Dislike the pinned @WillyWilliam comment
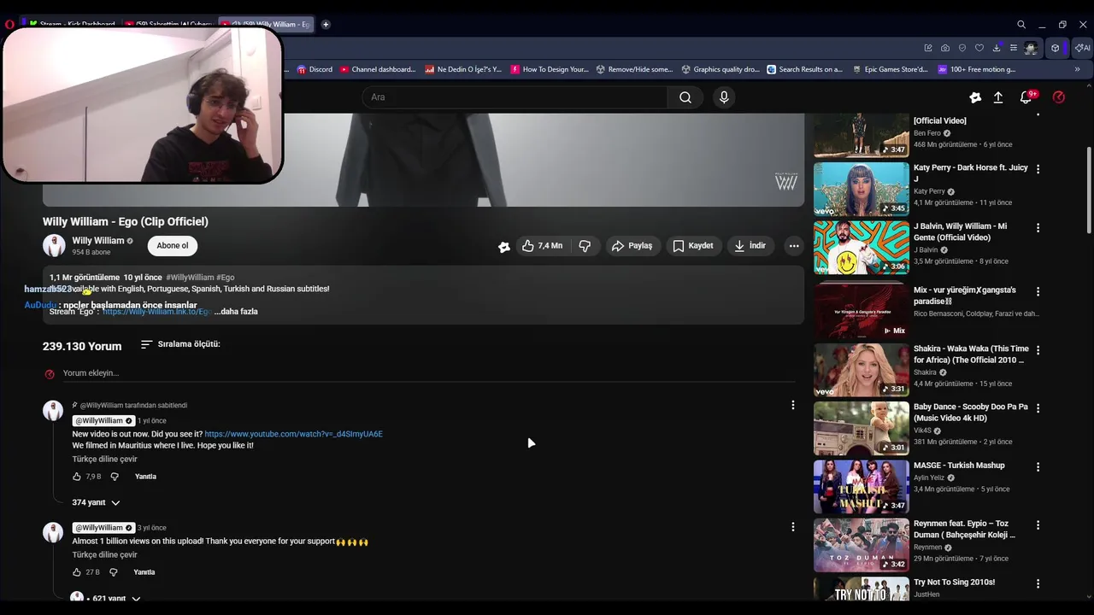 click(115, 477)
